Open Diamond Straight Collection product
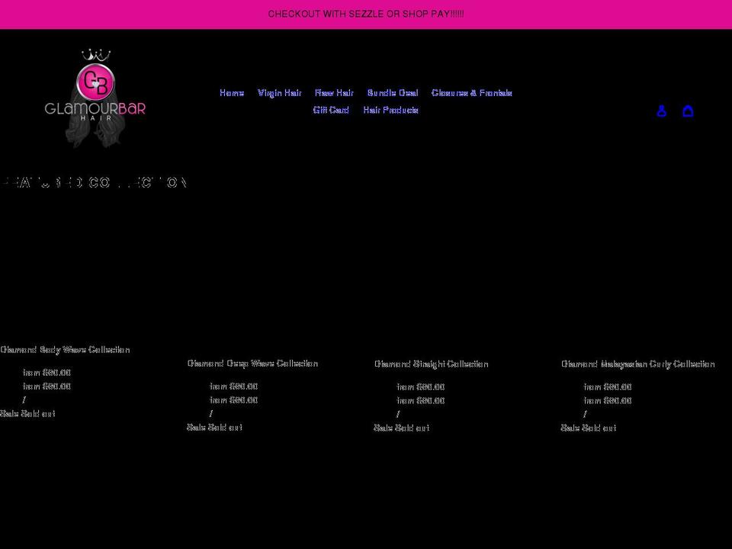 (432, 364)
